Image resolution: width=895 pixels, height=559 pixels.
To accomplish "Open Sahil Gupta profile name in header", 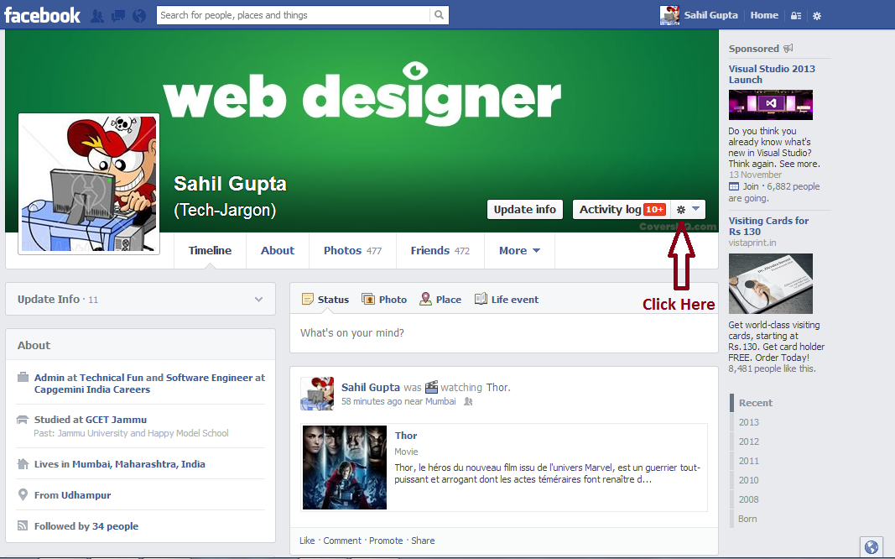I will 710,15.
